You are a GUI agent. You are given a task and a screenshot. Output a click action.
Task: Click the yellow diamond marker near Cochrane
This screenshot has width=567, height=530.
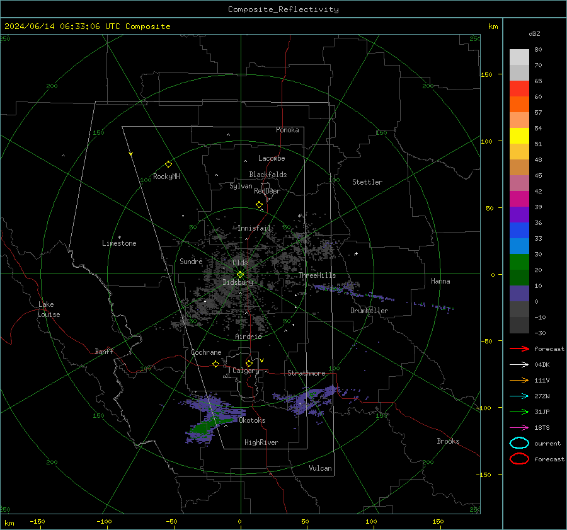pos(215,364)
